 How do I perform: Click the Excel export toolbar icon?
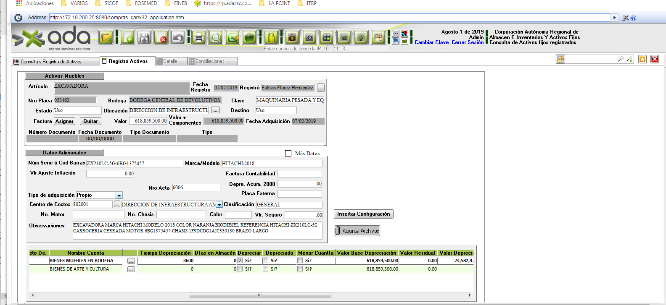[x=233, y=38]
